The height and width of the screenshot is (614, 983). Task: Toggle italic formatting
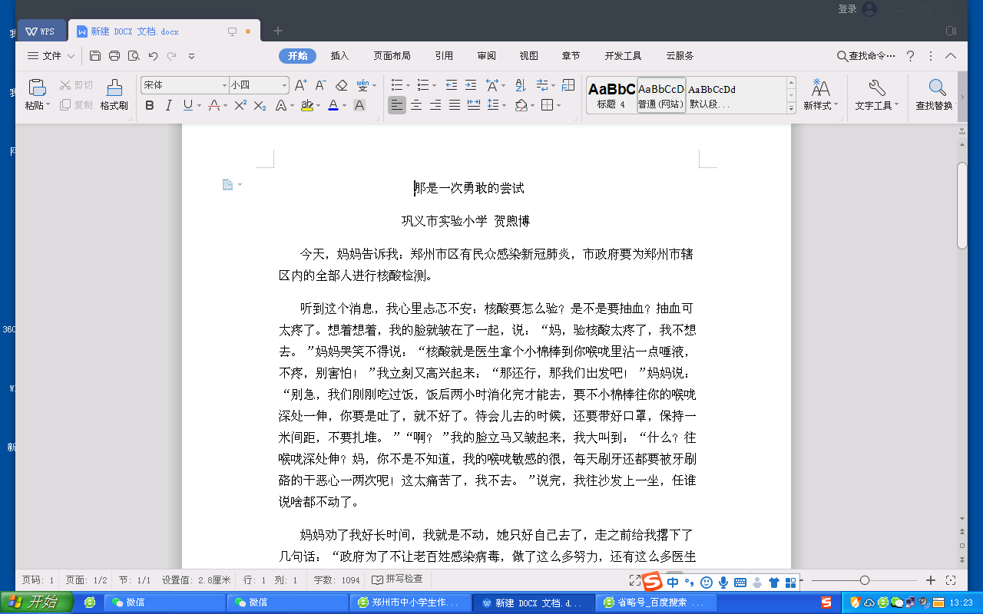pos(169,105)
